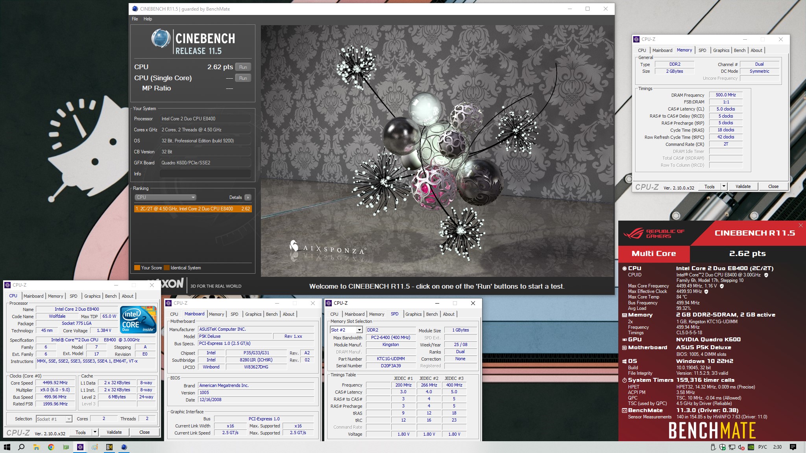Click Core Speed value 4499.92 MHz

point(55,383)
